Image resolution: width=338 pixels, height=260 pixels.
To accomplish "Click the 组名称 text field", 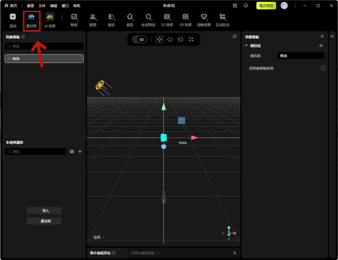I will 301,56.
